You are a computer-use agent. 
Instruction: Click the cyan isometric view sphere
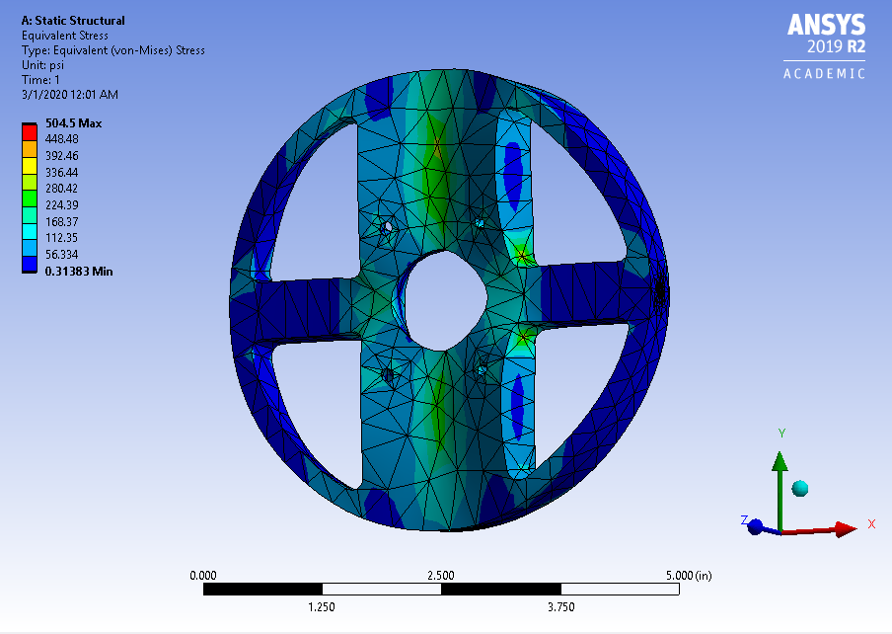point(800,488)
